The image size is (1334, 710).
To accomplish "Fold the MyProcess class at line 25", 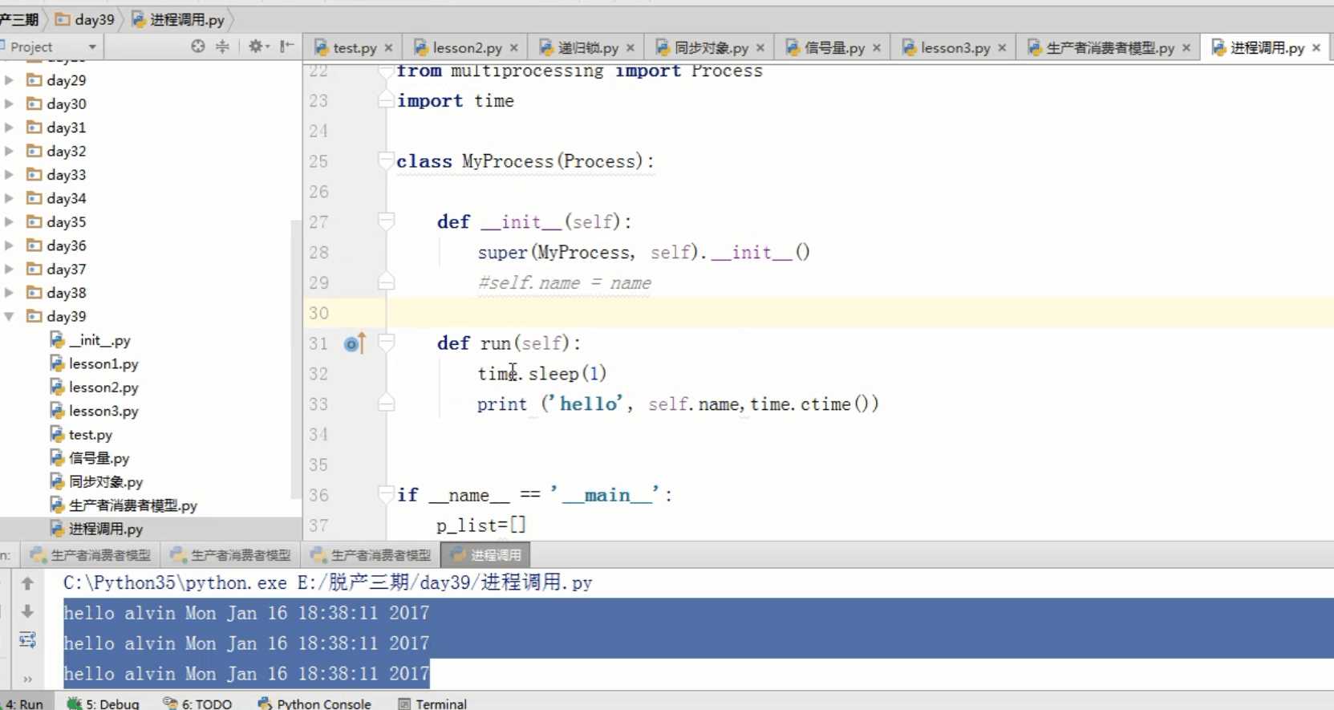I will point(386,160).
